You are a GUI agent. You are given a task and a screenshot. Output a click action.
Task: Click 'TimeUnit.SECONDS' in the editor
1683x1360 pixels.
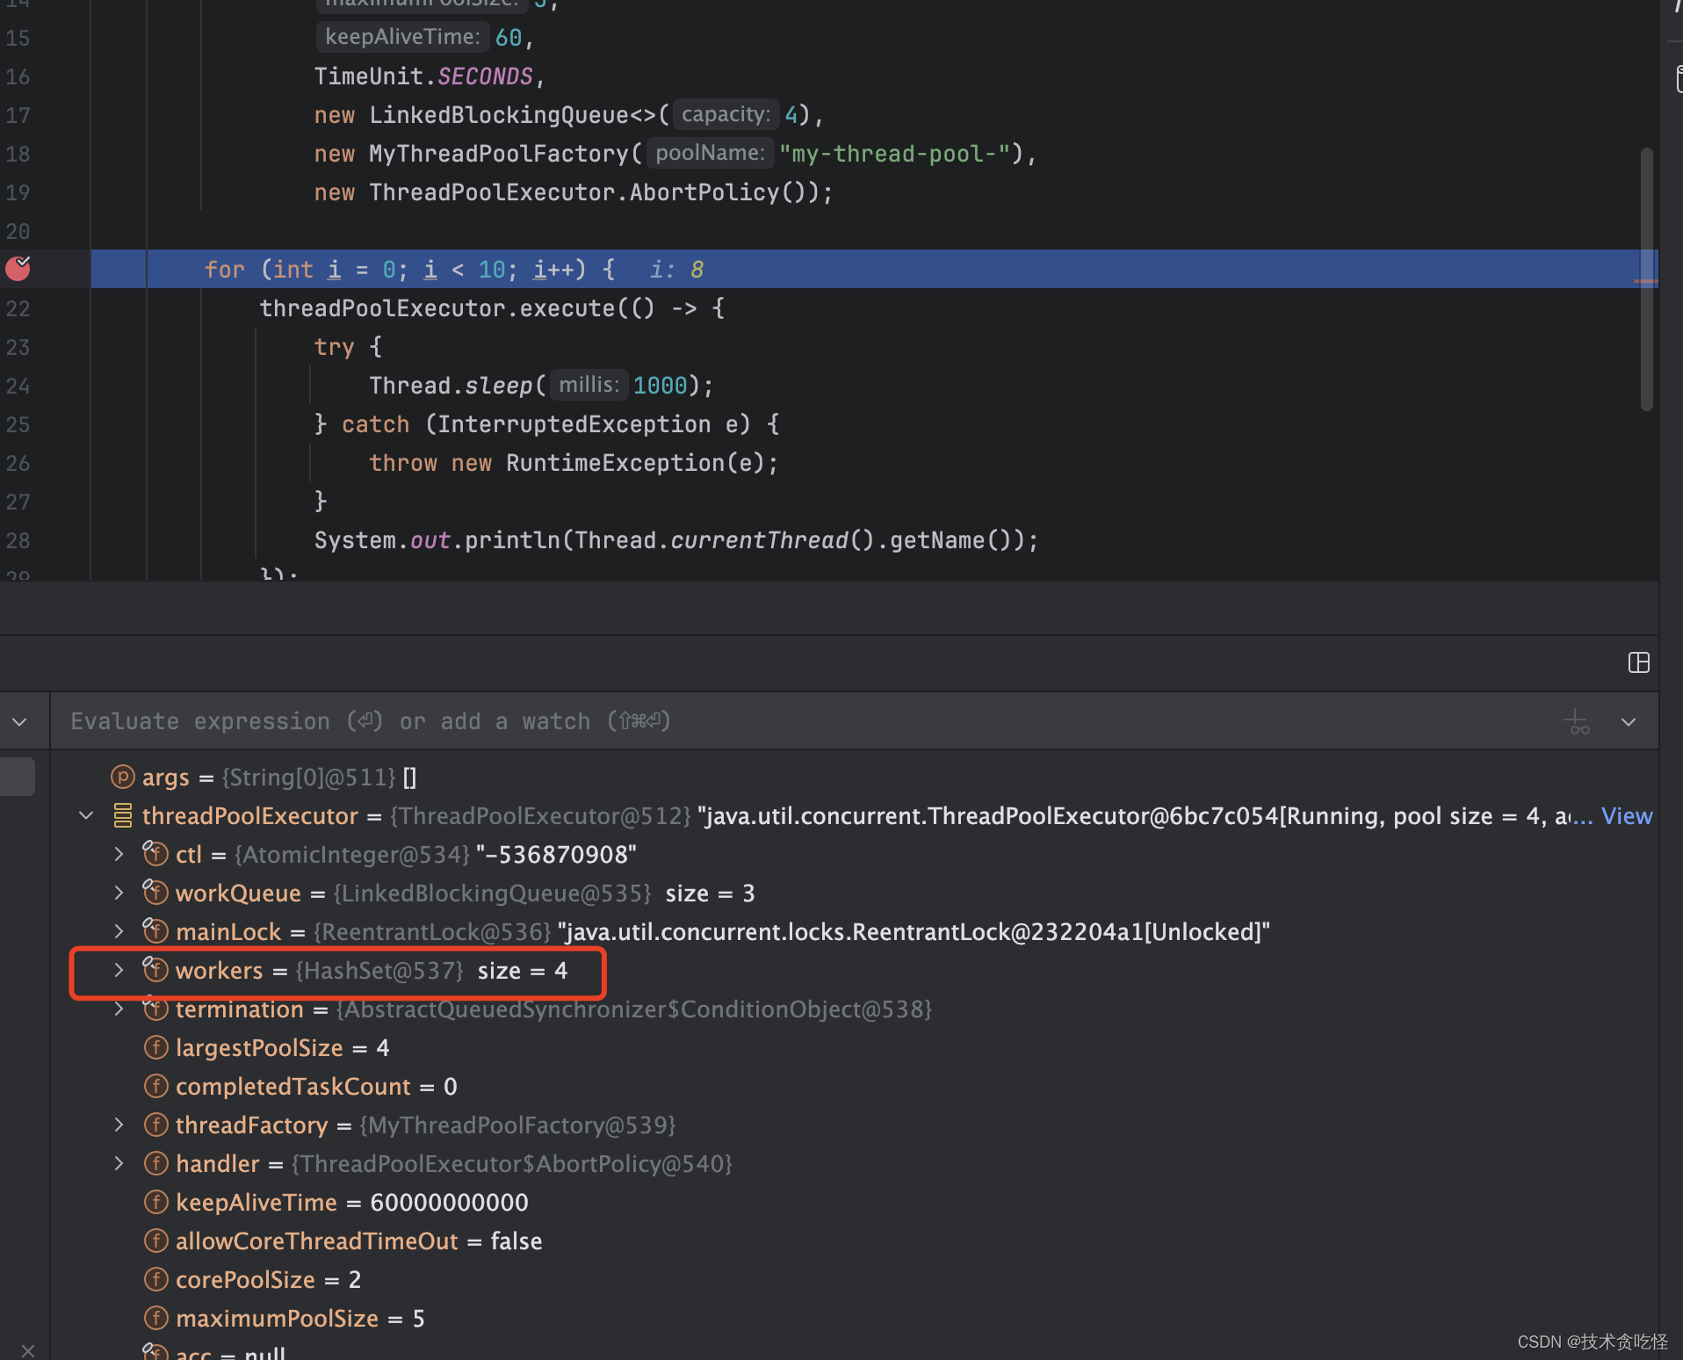423,76
